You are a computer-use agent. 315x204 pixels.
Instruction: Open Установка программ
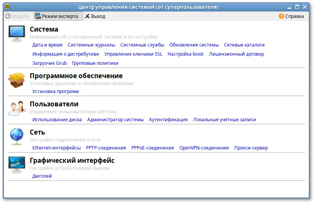coord(56,92)
